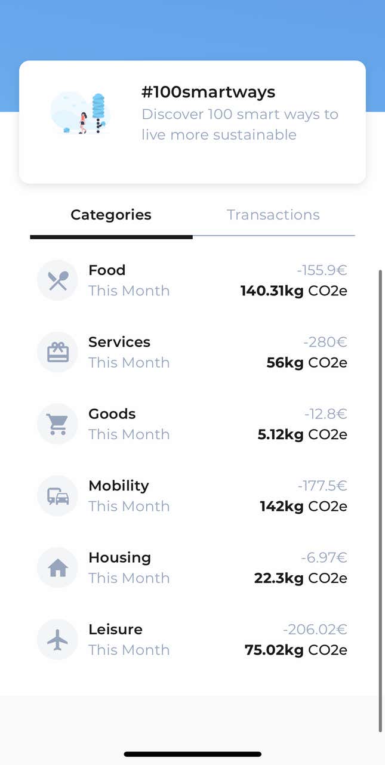Tap the Mobility bus and car icon

coord(58,496)
